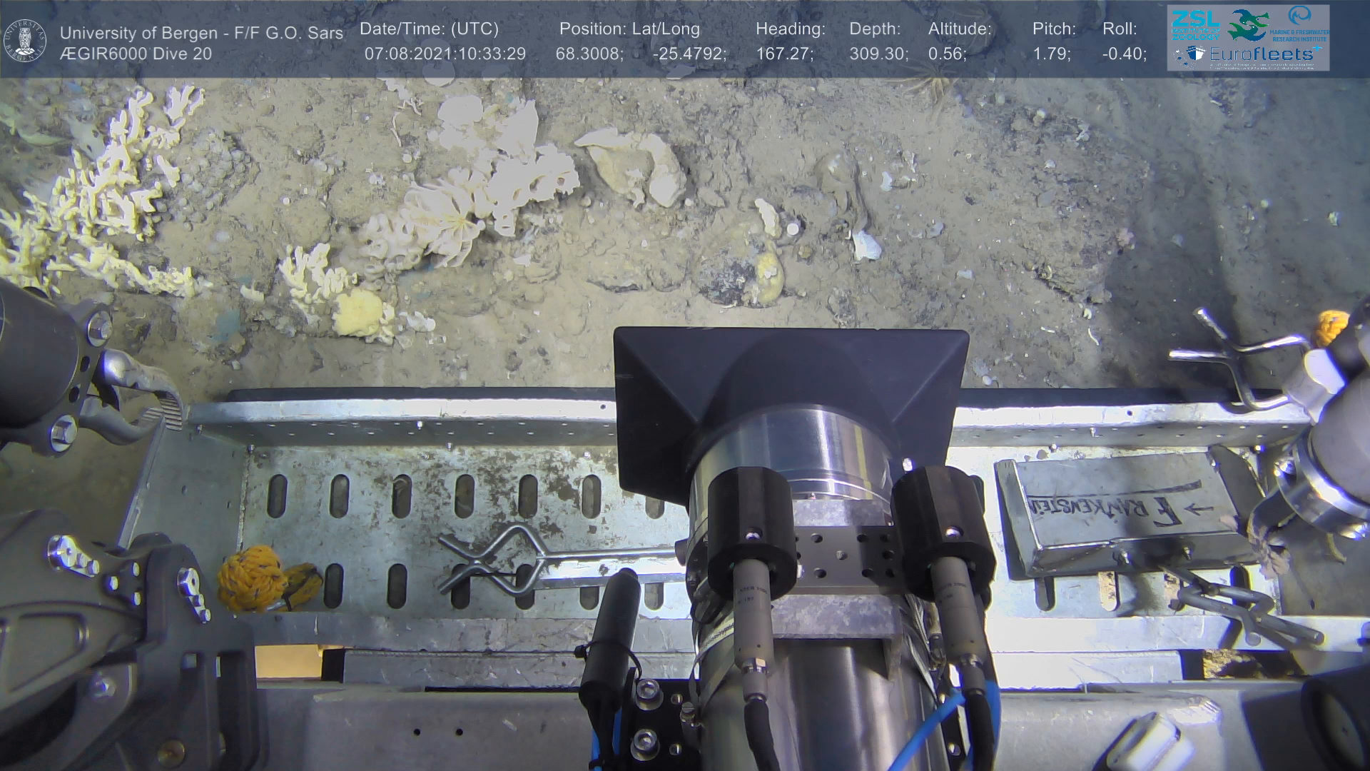Click the longitude value -25.4792

coord(689,54)
